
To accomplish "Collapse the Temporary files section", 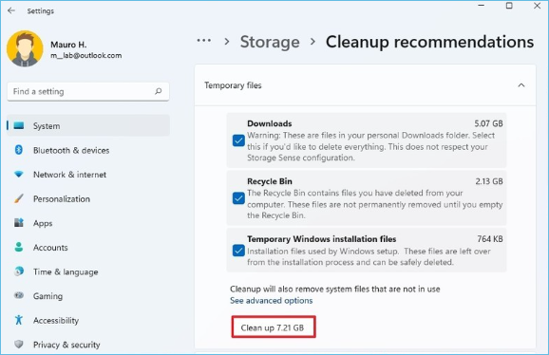I will 521,85.
